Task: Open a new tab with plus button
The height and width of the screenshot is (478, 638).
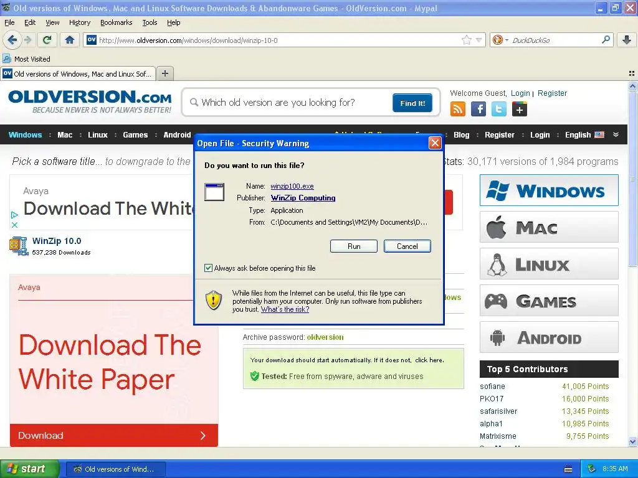Action: click(164, 73)
